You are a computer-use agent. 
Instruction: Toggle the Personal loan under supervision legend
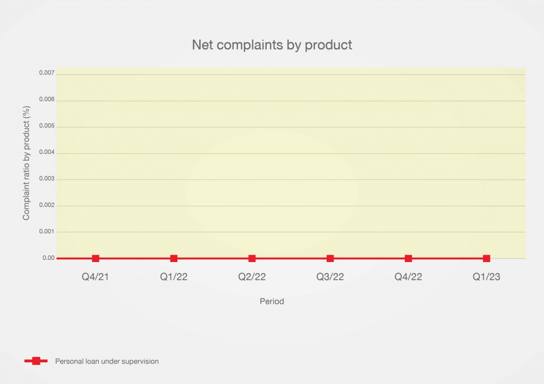coord(107,361)
